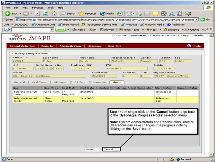The height and width of the screenshot is (162, 215).
Task: Switch to the Narrative tab
Action: coord(100,82)
